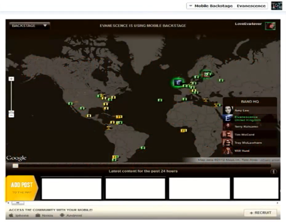Viewport: 286px width, 222px height.
Task: Select Terry Balsamo in Band HQ
Action: (x=249, y=127)
